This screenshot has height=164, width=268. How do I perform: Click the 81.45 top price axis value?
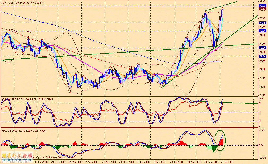pyautogui.click(x=262, y=2)
